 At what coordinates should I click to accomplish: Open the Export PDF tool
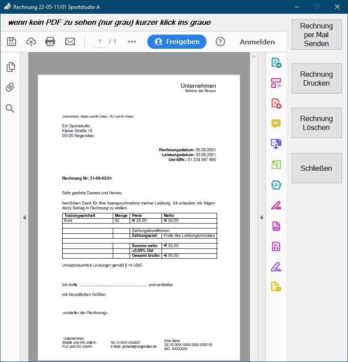tap(276, 63)
